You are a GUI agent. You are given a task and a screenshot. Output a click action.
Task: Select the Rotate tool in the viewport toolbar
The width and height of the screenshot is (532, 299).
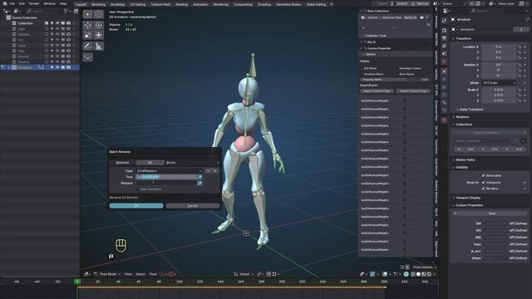point(99,25)
